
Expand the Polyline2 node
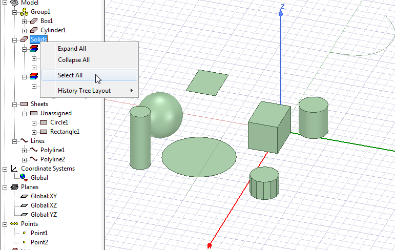point(24,159)
